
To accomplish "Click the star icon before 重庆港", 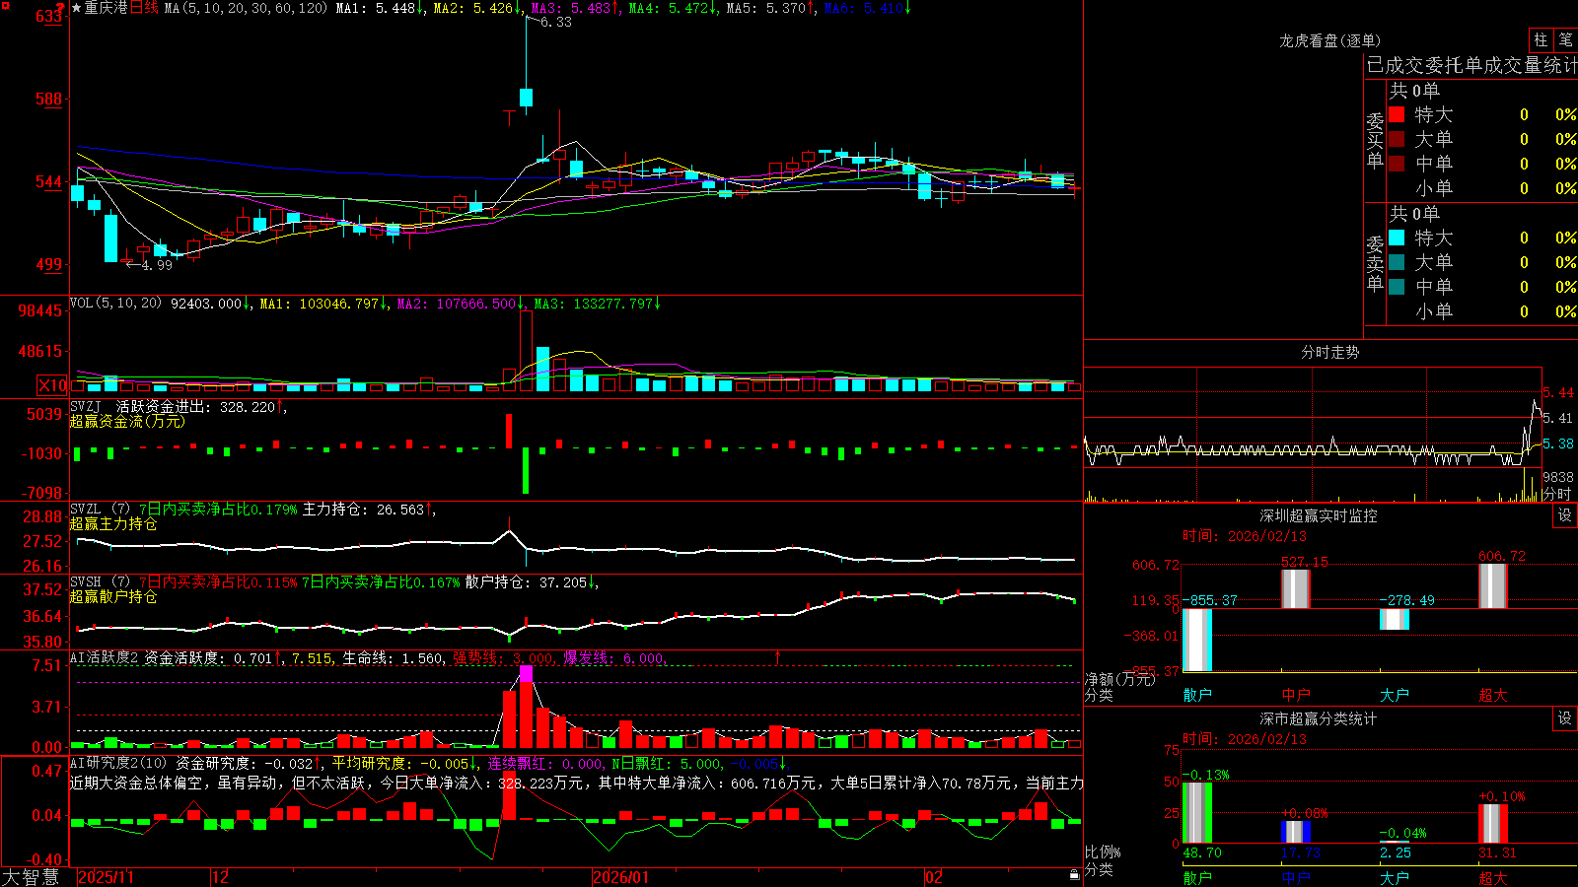I will tap(76, 8).
